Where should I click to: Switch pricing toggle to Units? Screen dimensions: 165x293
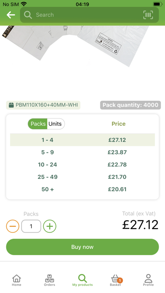[x=55, y=124]
